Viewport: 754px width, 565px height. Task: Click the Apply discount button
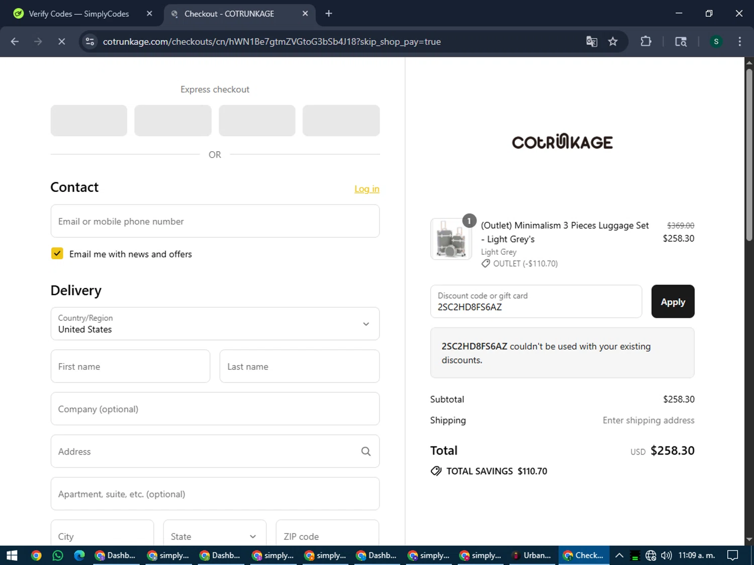tap(673, 301)
